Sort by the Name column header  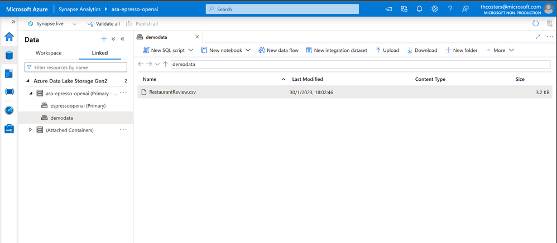pyautogui.click(x=149, y=79)
